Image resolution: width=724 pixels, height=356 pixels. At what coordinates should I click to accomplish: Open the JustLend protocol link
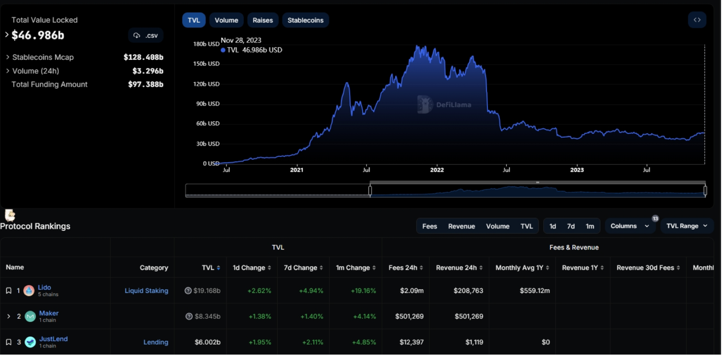pos(53,339)
